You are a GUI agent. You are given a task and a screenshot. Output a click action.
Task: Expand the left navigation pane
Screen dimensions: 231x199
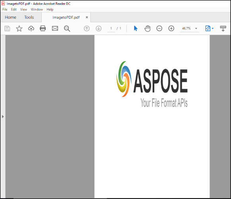tap(3, 117)
